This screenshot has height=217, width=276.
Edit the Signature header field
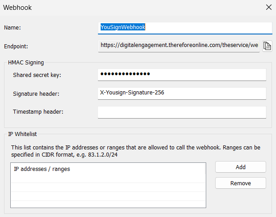(x=182, y=93)
